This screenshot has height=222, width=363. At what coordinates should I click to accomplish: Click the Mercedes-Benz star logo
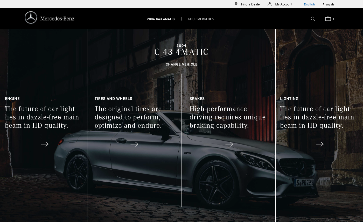[31, 18]
